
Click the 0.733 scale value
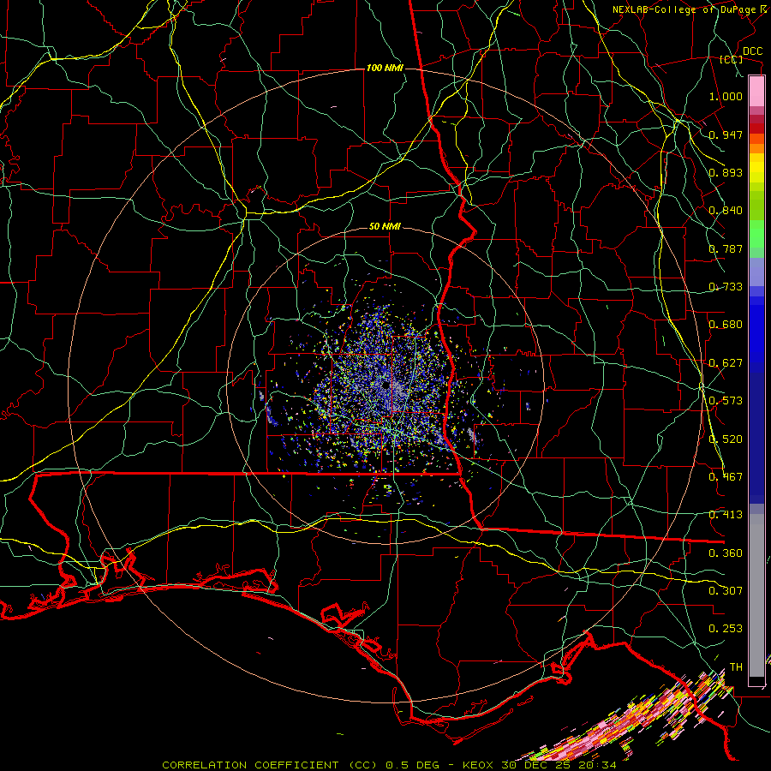(x=726, y=286)
